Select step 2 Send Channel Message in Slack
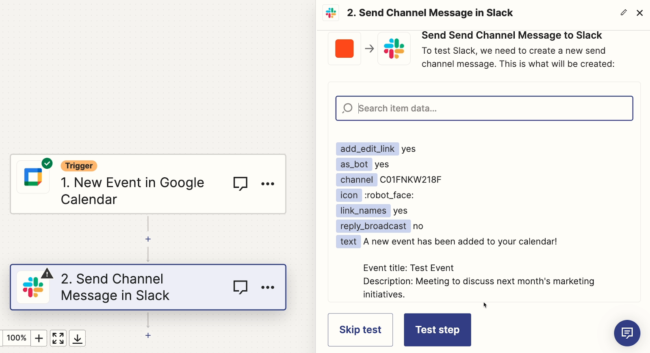The width and height of the screenshot is (650, 353). click(148, 287)
